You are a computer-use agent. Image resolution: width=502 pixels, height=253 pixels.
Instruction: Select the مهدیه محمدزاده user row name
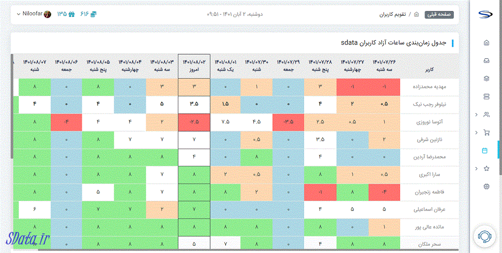pyautogui.click(x=429, y=87)
